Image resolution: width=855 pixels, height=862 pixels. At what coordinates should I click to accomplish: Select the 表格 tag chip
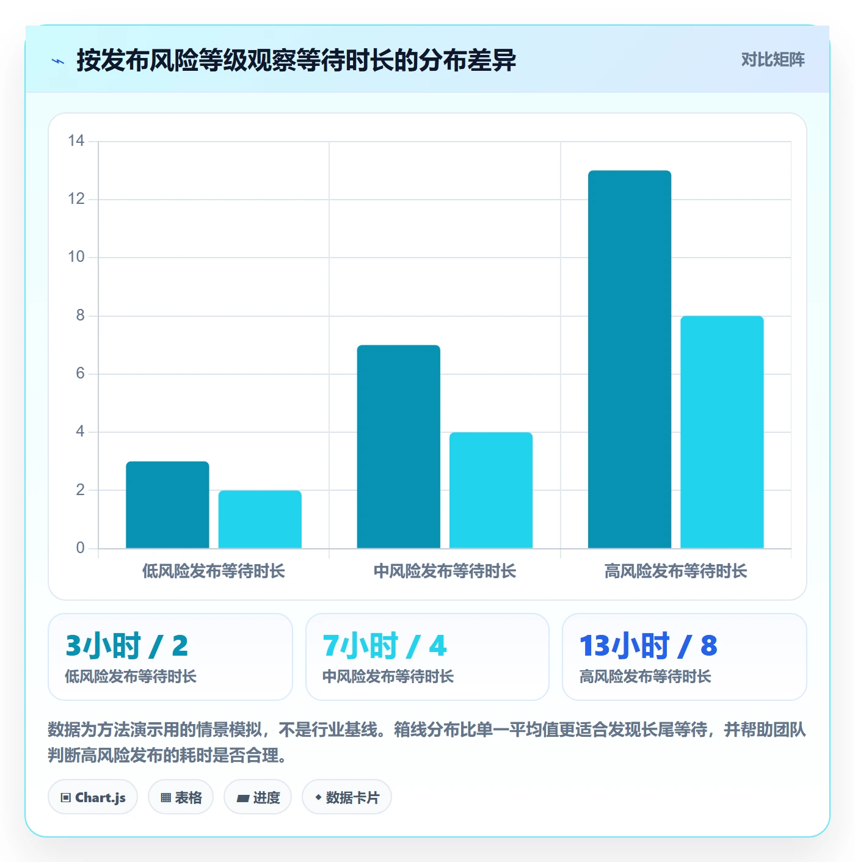(181, 797)
